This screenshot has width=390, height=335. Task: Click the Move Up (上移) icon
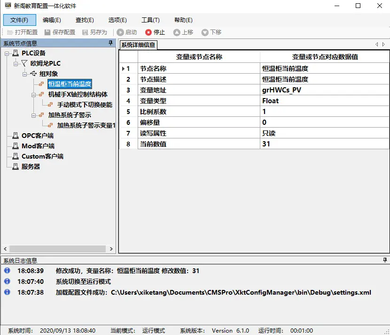tap(177, 32)
